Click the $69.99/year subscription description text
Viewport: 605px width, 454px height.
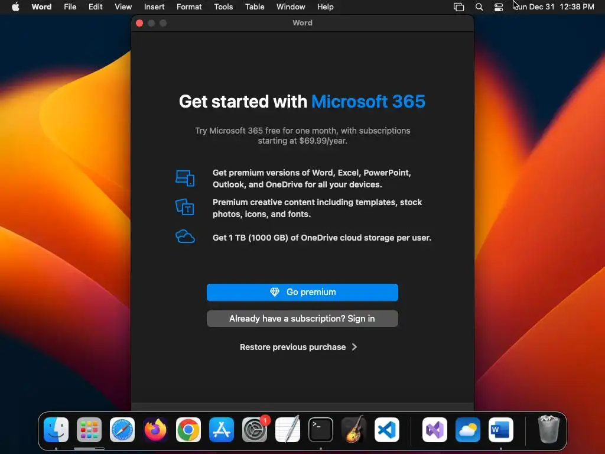click(302, 135)
